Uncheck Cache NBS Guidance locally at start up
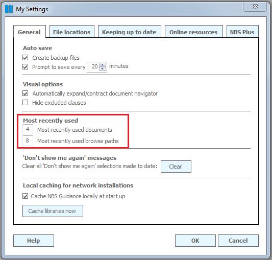This screenshot has height=260, width=272. 26,196
